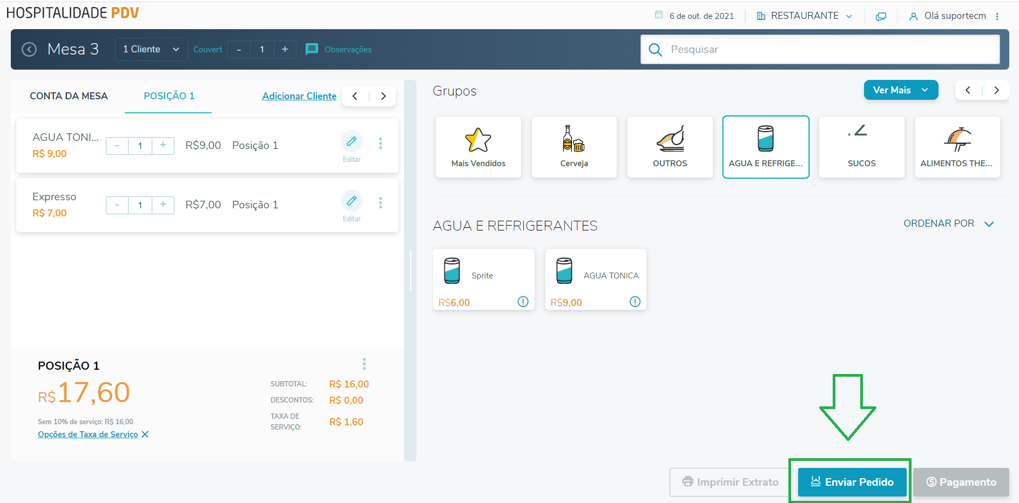This screenshot has height=503, width=1019.
Task: Switch to CONTA DA MESA tab
Action: [69, 96]
